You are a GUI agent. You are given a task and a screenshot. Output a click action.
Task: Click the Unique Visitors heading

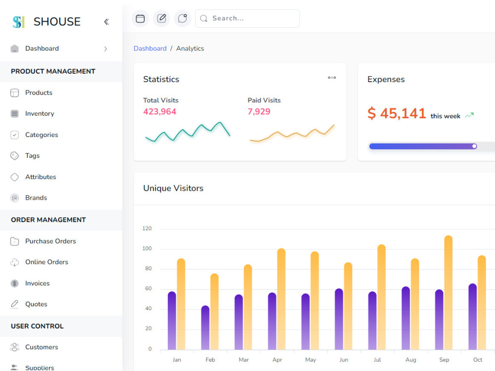coord(173,188)
